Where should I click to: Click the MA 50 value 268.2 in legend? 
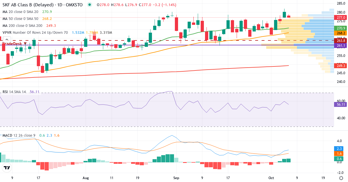pyautogui.click(x=47, y=18)
